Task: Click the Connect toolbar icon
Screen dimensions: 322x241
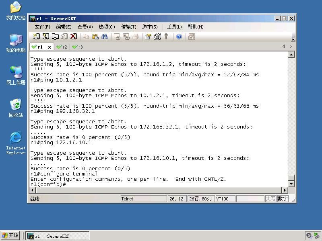Action: pyautogui.click(x=37, y=37)
